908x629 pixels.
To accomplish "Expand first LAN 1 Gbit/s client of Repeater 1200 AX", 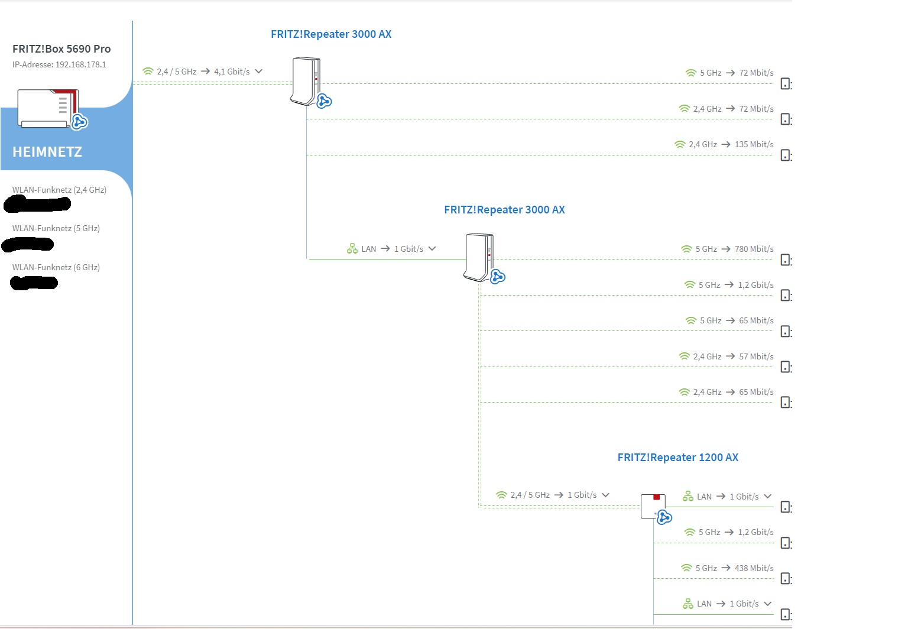I will coord(767,497).
